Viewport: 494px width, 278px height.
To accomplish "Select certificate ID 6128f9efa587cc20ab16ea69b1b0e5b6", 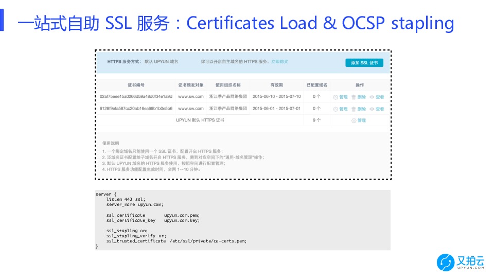I will tap(136, 109).
